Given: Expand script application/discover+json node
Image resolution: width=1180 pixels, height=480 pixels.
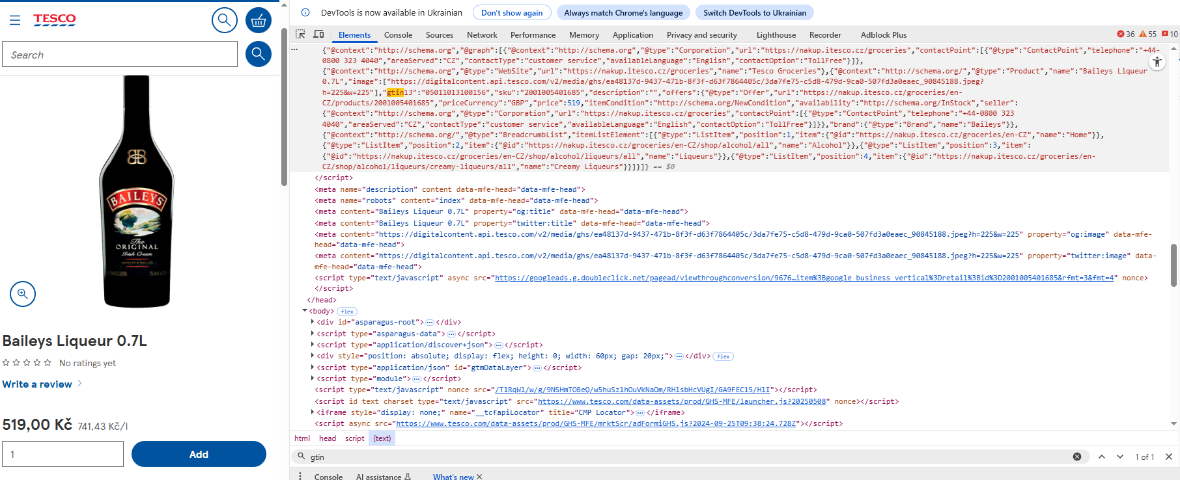Looking at the screenshot, I should coord(313,345).
